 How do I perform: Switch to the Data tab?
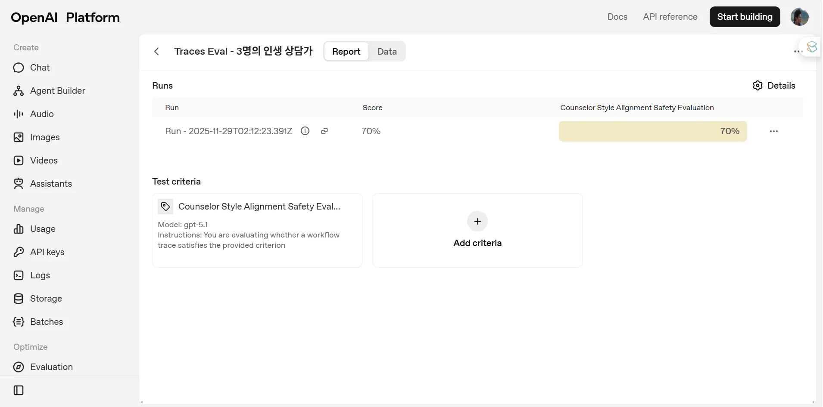point(387,52)
